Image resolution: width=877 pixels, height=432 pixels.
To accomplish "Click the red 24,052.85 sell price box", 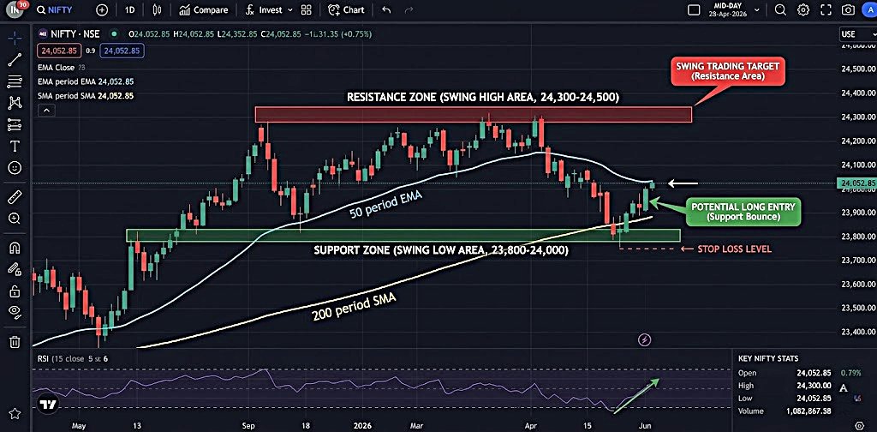I will pyautogui.click(x=59, y=51).
